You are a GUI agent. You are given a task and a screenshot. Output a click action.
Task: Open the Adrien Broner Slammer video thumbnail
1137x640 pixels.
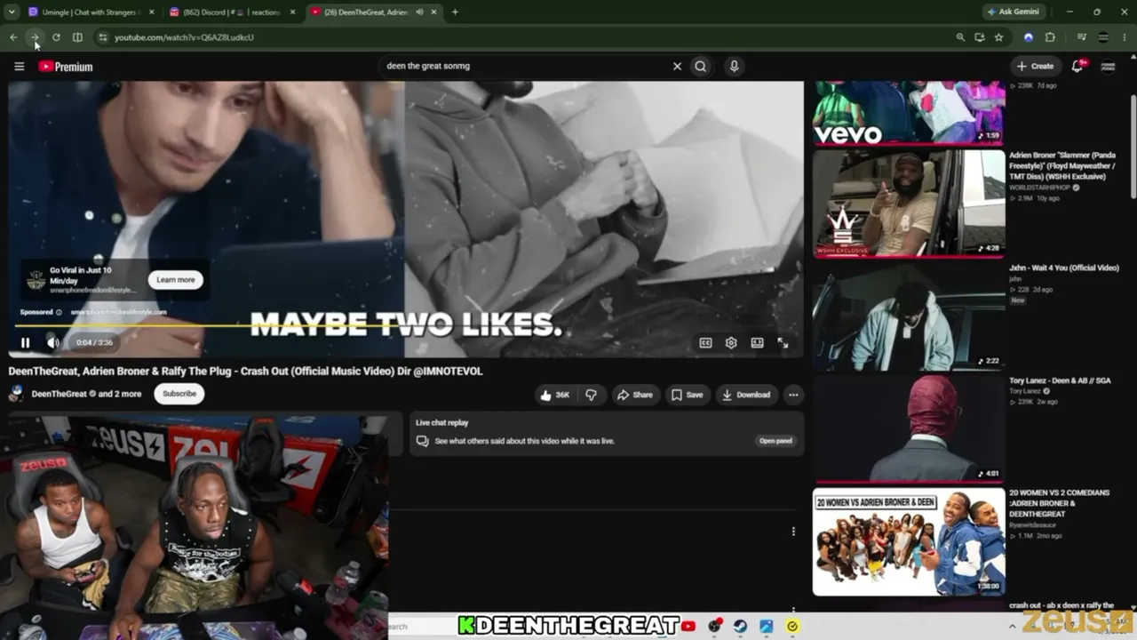point(909,204)
